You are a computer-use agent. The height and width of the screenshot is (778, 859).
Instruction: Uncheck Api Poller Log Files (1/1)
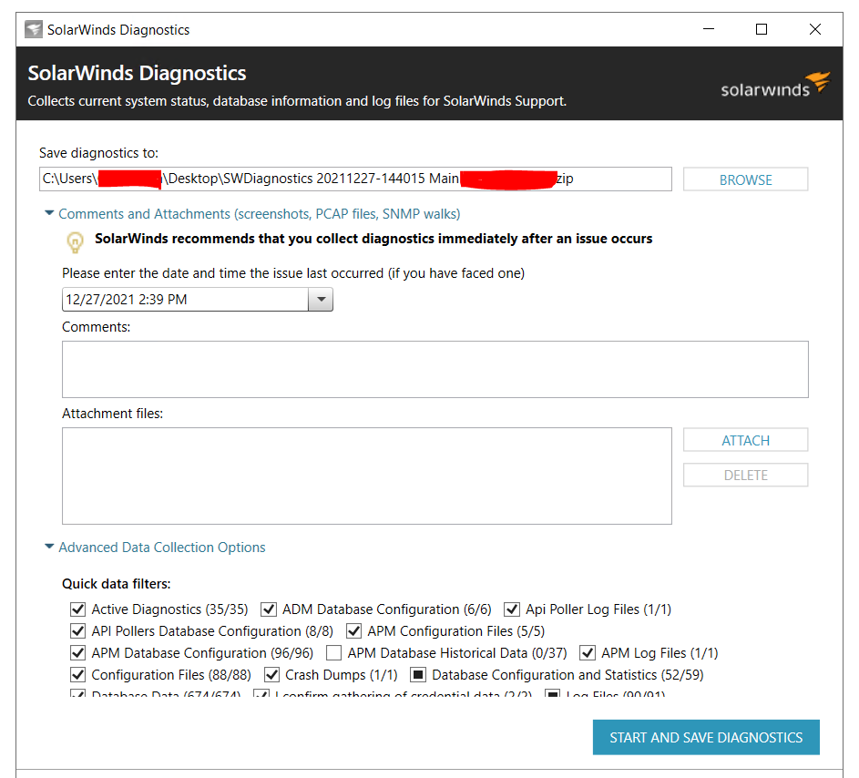click(512, 609)
